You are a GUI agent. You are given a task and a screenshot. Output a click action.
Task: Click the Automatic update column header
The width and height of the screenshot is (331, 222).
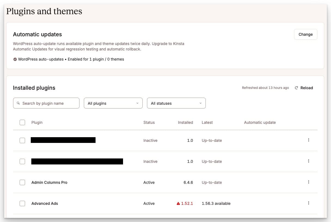coord(260,122)
